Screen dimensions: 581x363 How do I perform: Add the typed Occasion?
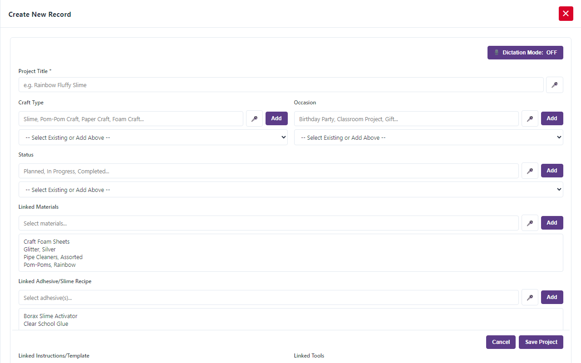(552, 118)
